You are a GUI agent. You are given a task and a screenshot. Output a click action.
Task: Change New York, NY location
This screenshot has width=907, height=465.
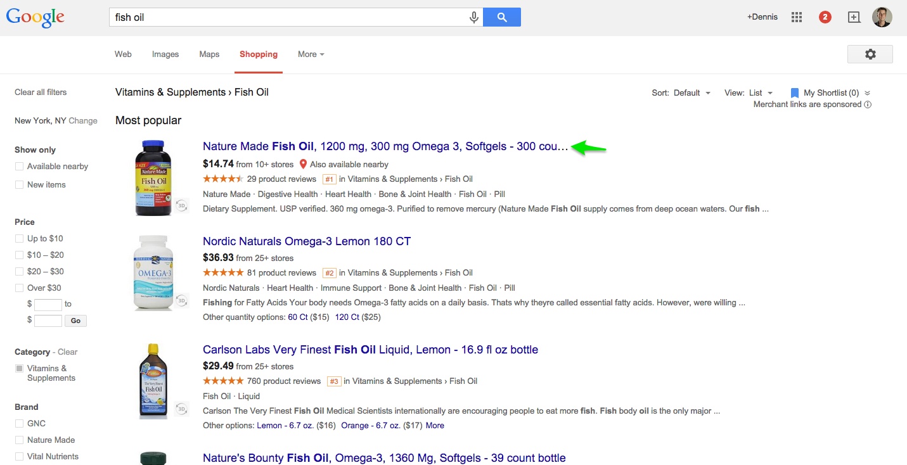[x=83, y=121]
